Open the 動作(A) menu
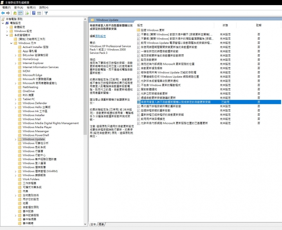282x230 pixels. [19, 7]
